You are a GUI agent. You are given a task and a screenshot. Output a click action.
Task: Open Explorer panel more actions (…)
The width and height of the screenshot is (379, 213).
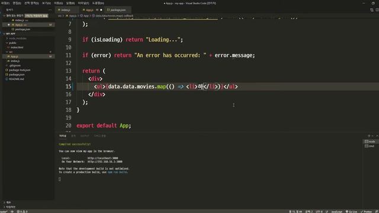coord(50,10)
